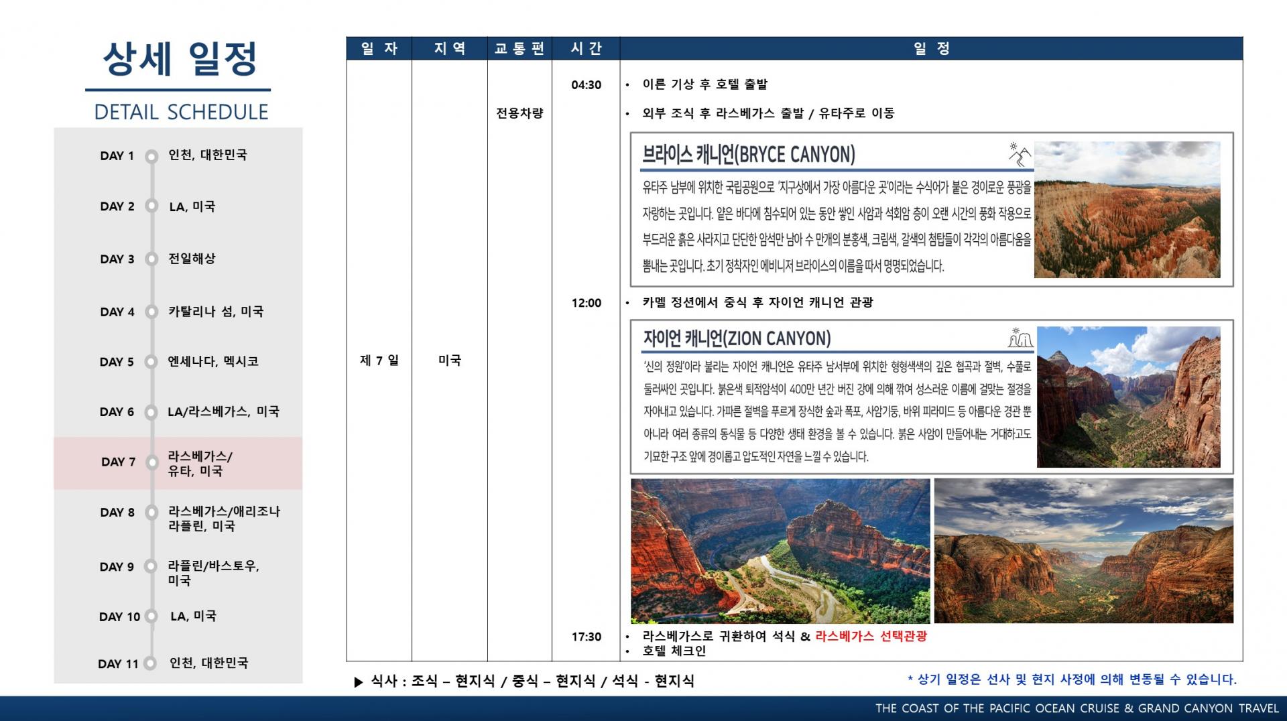Select DAY 3 timeline marker circle
This screenshot has height=721, width=1287.
click(x=151, y=259)
